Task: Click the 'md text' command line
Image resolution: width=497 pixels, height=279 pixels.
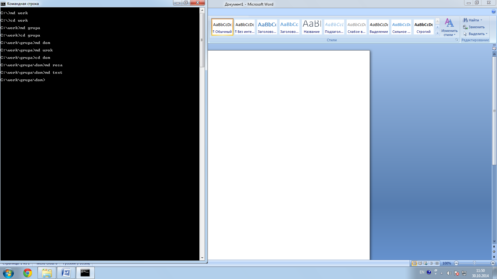Action: (31, 73)
